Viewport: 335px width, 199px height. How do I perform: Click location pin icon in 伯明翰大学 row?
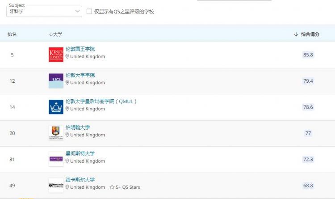coord(67,135)
